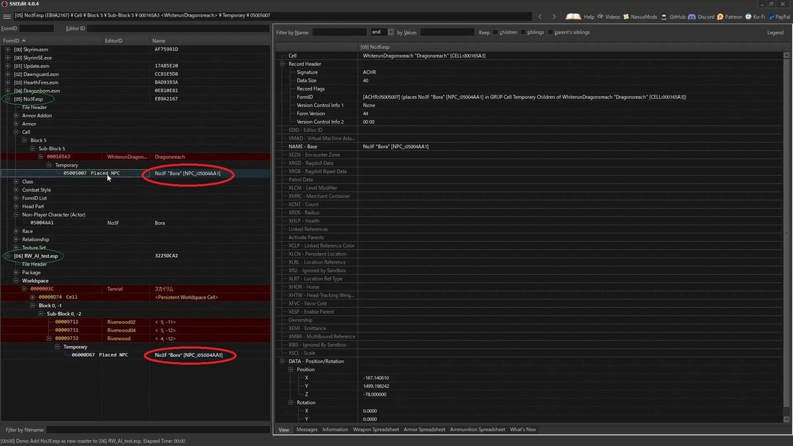Collapse the Record Header section
The width and height of the screenshot is (793, 446).
[x=283, y=64]
